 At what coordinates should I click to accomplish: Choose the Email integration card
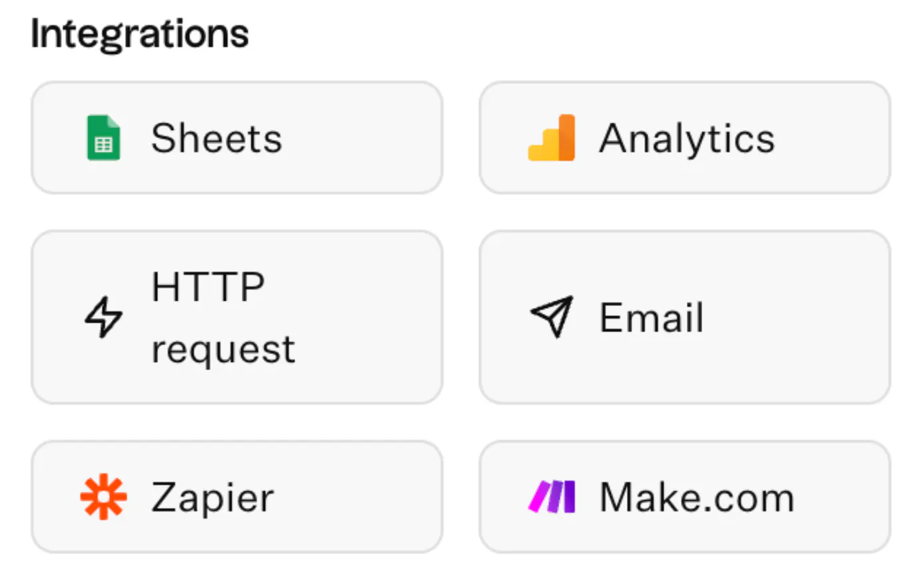pyautogui.click(x=684, y=317)
